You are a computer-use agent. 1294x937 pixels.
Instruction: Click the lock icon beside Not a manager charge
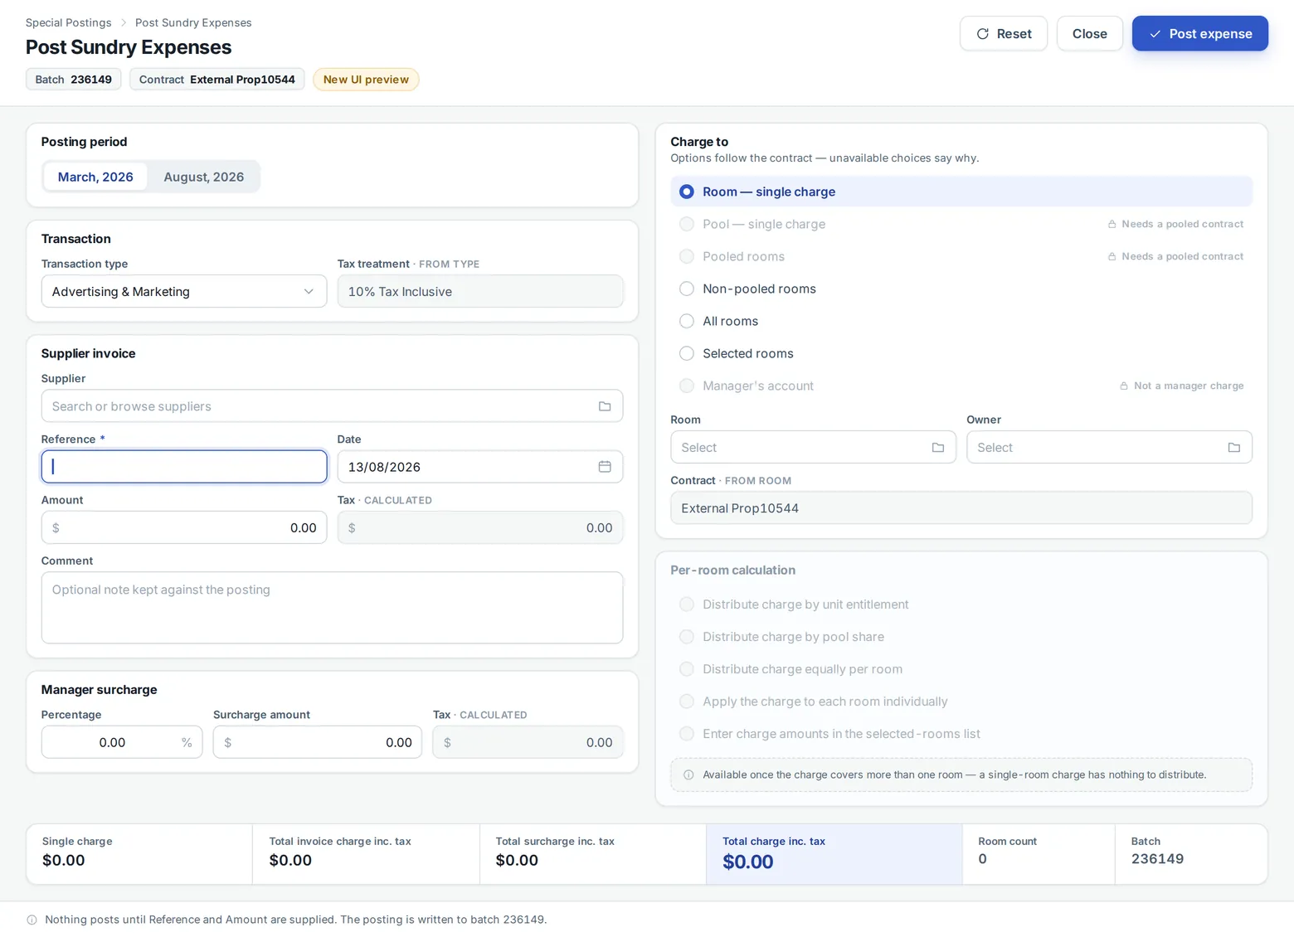pos(1124,386)
